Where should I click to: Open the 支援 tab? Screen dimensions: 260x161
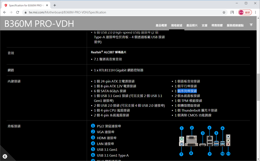tap(204, 25)
